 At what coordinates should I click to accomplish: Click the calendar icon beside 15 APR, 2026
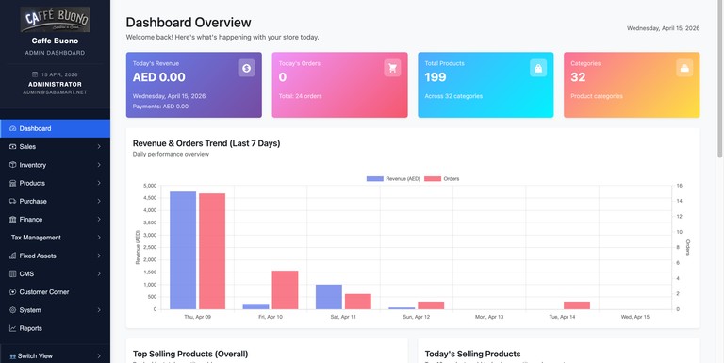coord(35,74)
